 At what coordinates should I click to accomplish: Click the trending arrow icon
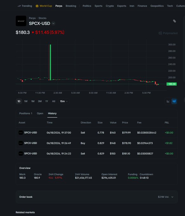pos(19,6)
